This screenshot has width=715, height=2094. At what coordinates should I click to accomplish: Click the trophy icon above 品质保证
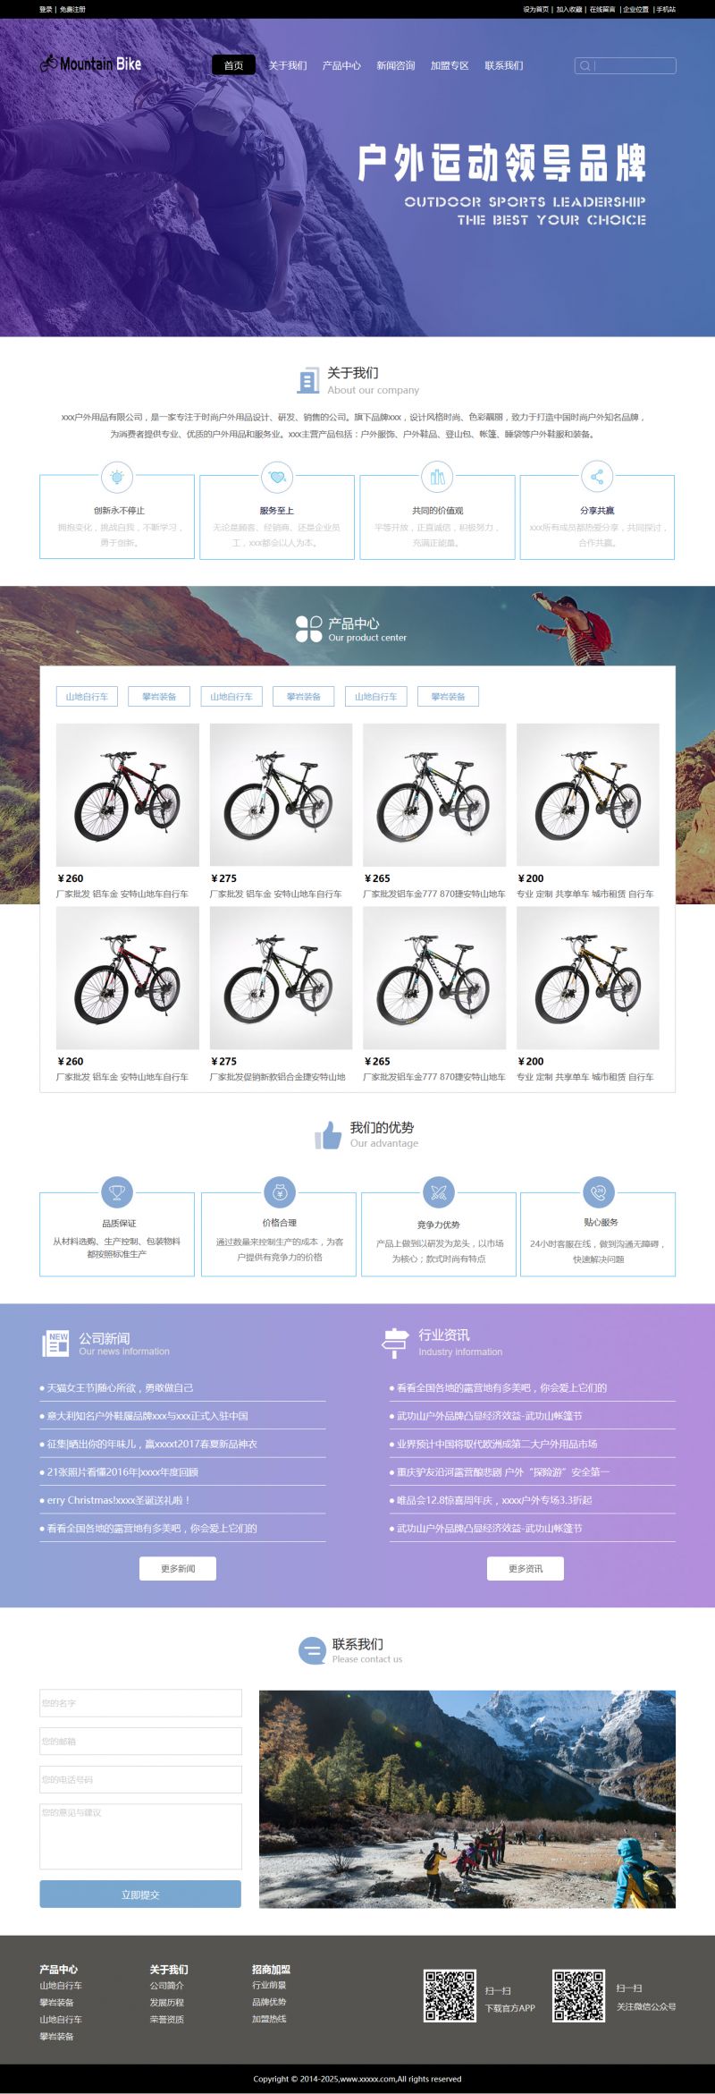(117, 1191)
